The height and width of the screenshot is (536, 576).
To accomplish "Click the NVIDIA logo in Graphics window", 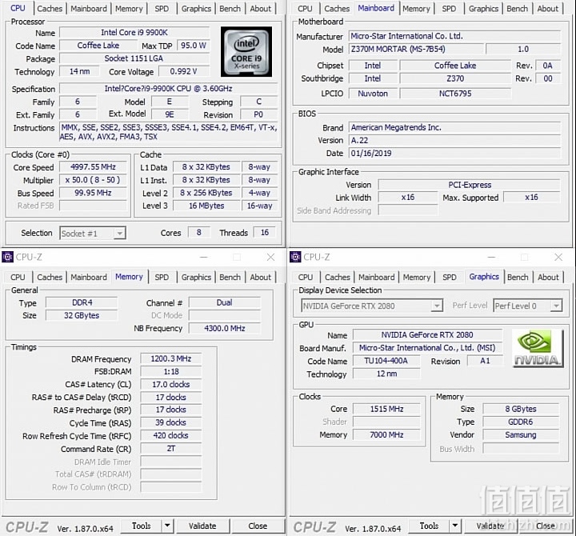I will pyautogui.click(x=538, y=348).
